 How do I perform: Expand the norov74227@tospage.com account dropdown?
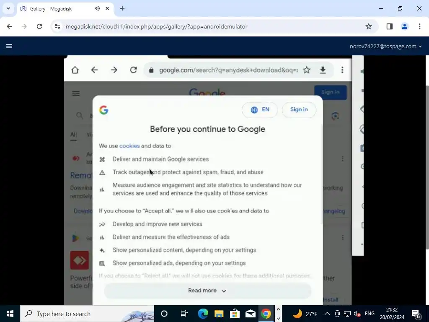385,46
